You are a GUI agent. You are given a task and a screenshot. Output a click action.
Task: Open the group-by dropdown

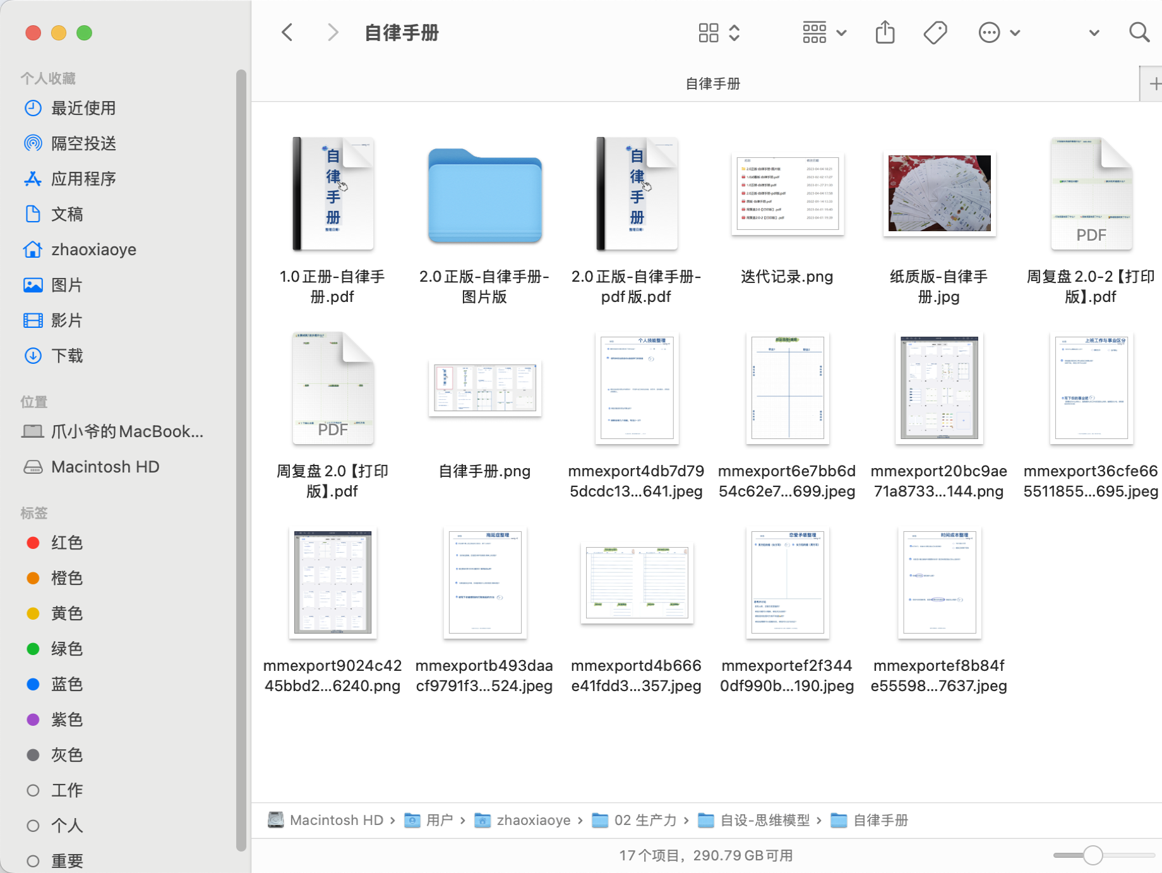pos(824,32)
